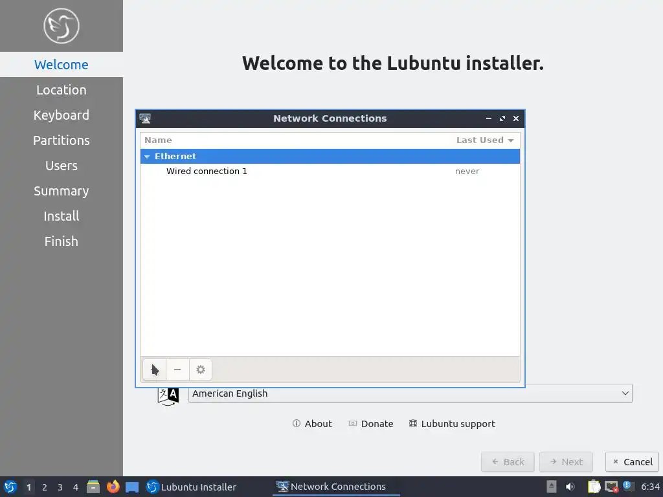Click the 'never' last used value
Image resolution: width=663 pixels, height=497 pixels.
(x=467, y=171)
